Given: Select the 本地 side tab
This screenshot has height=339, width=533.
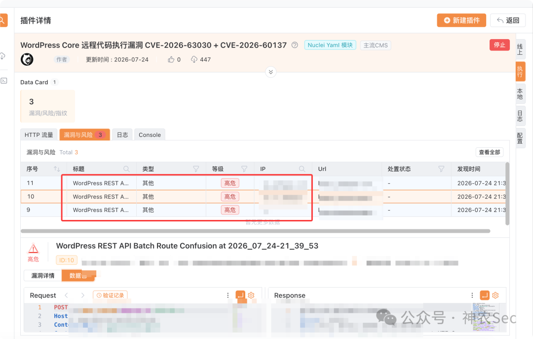Looking at the screenshot, I should tap(520, 93).
